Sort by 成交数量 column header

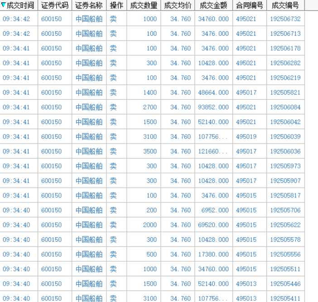144,5
